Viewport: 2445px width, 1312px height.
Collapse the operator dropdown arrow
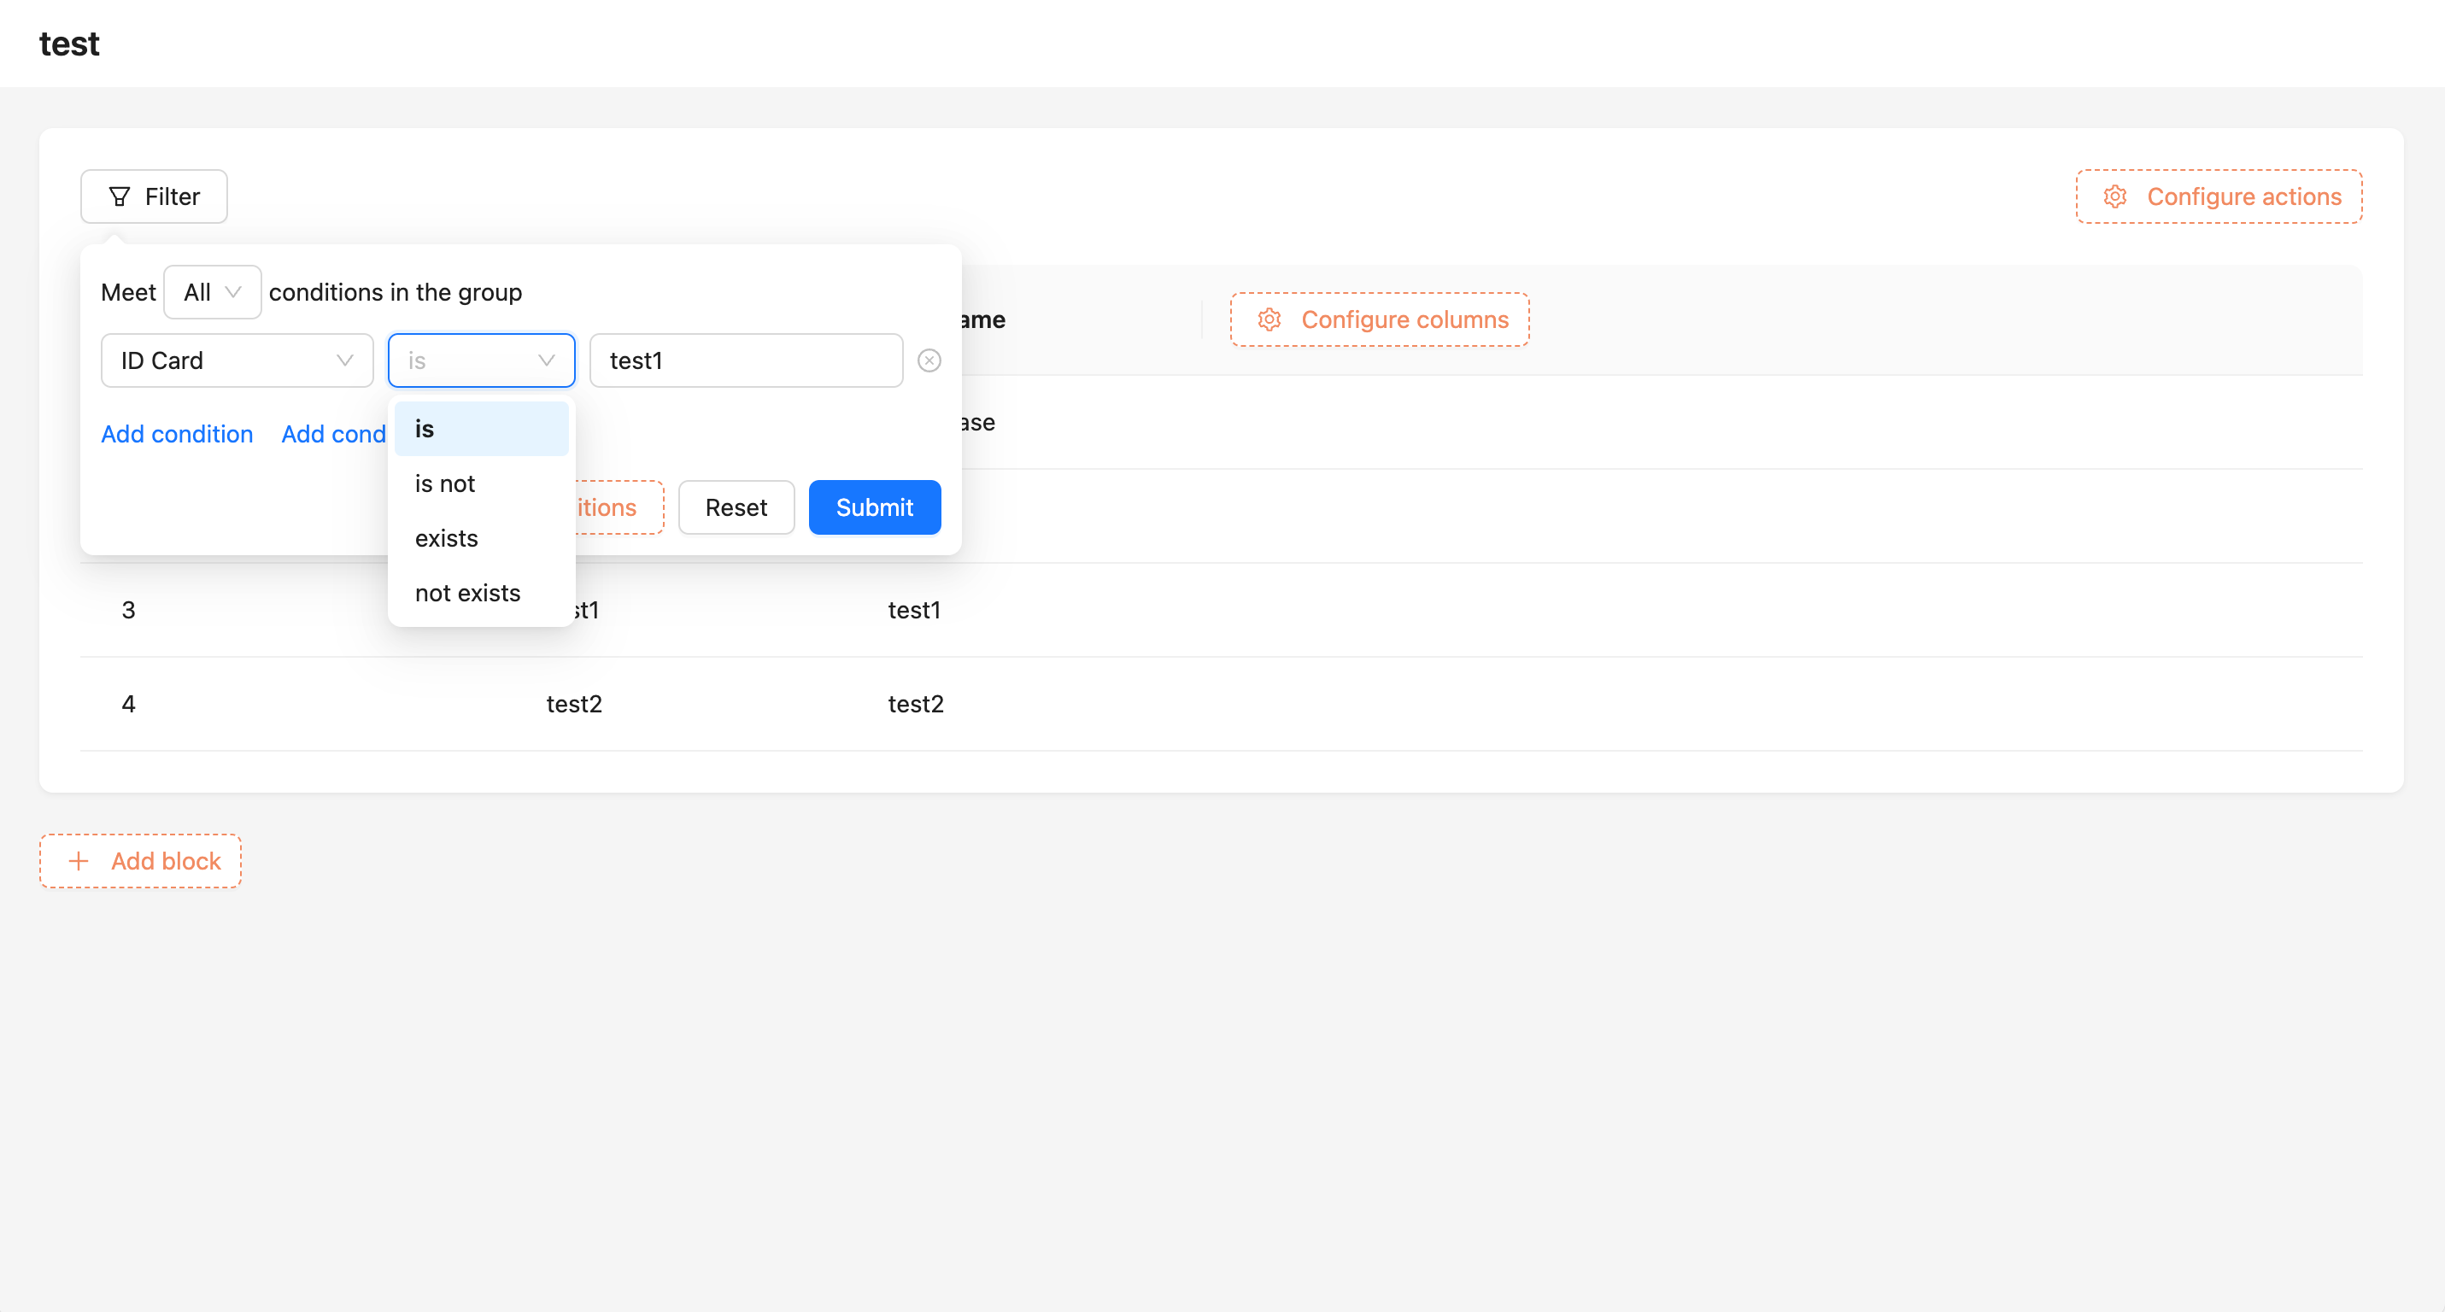coord(546,360)
